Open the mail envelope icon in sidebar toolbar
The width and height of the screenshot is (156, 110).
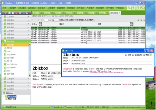[9, 13]
